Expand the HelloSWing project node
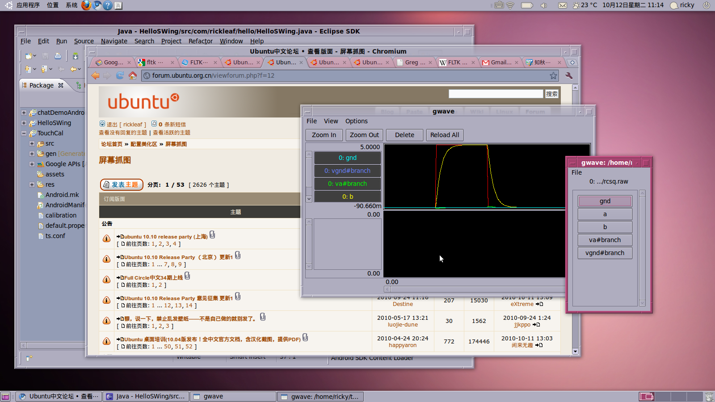The width and height of the screenshot is (715, 402). point(24,123)
